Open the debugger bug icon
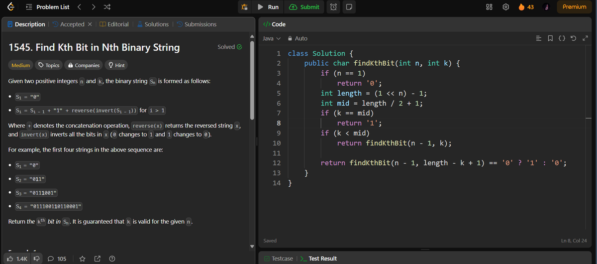The image size is (597, 264). pos(244,7)
